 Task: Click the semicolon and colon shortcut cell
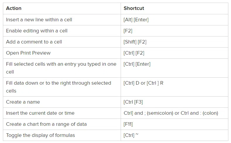point(171,113)
